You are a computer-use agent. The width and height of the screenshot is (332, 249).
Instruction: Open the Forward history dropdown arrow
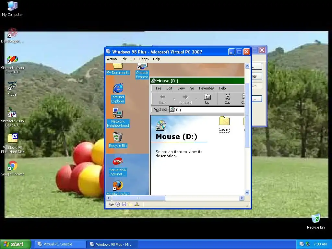196,99
